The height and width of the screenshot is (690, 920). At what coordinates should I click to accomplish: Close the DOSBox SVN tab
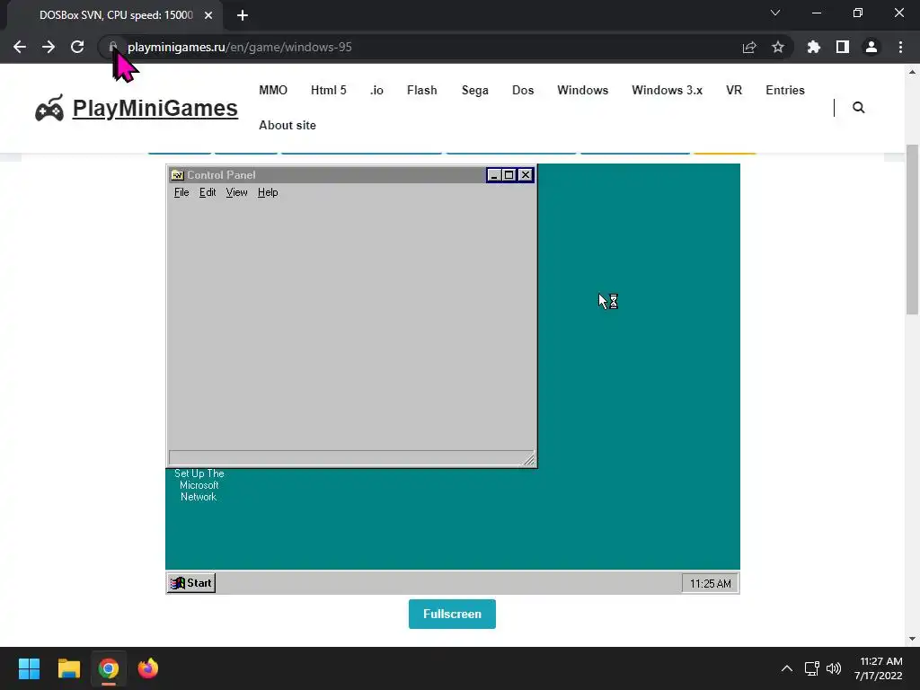208,15
